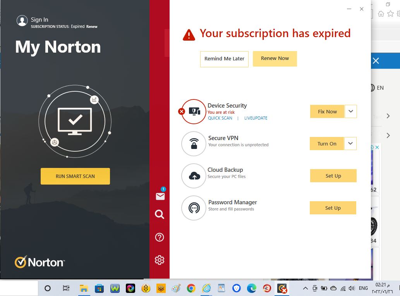Click the Sign In profile avatar icon
Viewport: 400px width, 296px height.
[22, 21]
